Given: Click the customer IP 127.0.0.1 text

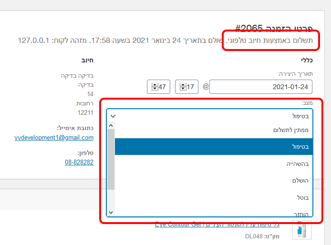Looking at the screenshot, I should pyautogui.click(x=33, y=41).
